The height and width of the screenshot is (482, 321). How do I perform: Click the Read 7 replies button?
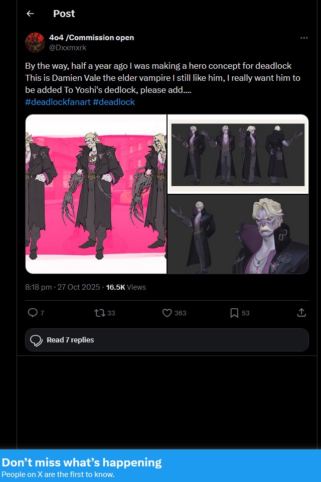tap(167, 340)
